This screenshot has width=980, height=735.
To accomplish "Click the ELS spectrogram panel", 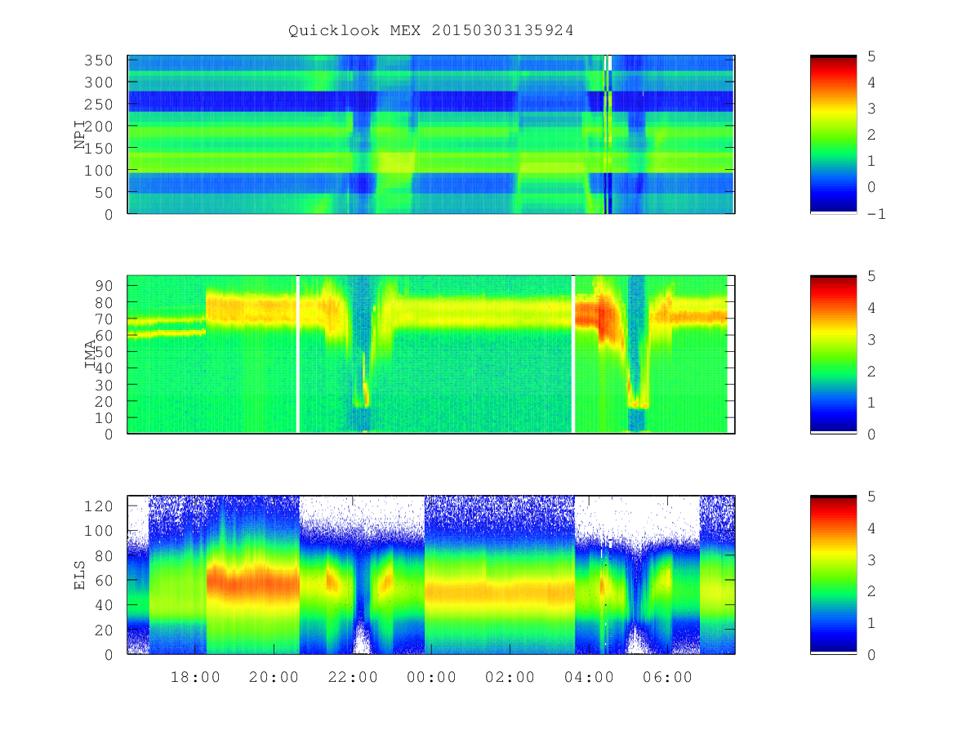I will point(431,574).
